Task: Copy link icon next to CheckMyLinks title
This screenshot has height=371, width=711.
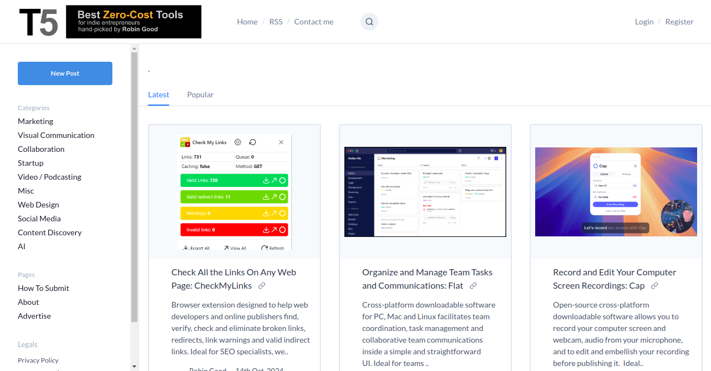Action: click(261, 286)
